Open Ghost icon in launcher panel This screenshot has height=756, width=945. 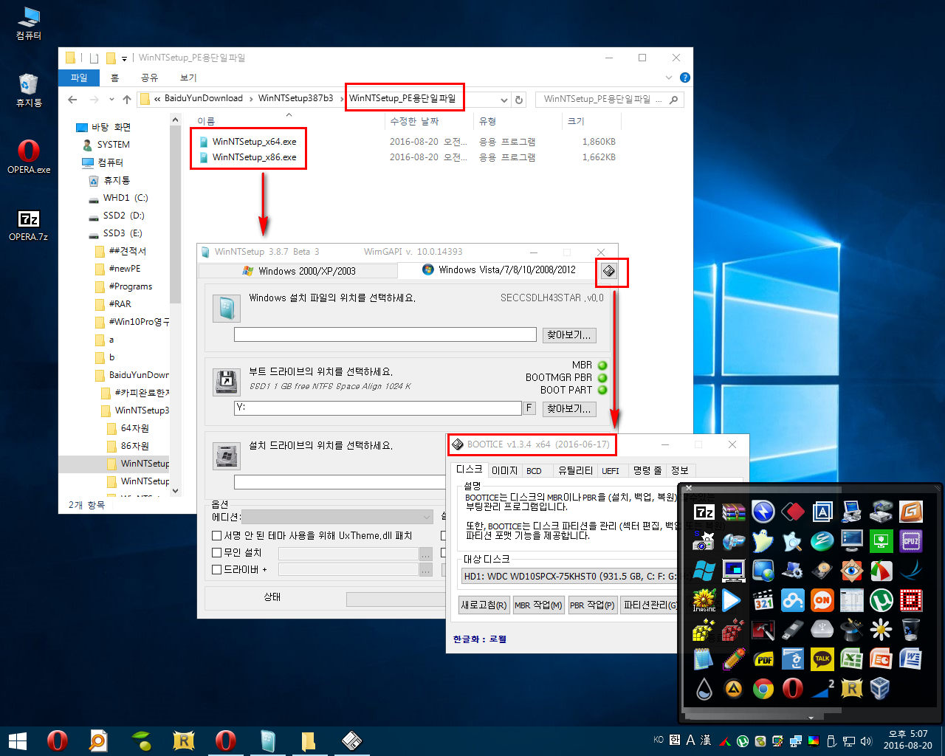pyautogui.click(x=763, y=541)
